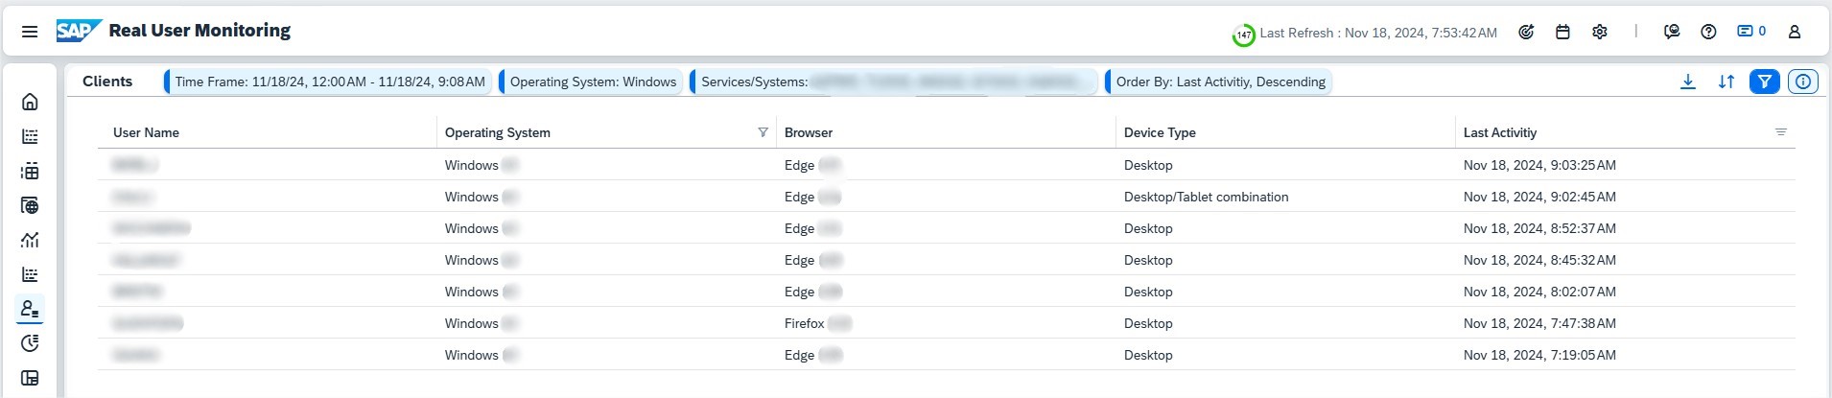Open the Last Activitiy column menu

tap(1780, 132)
